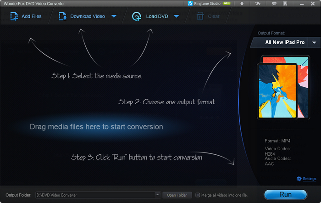Viewport: 321px width, 203px height.
Task: Click the Add Files icon
Action: click(14, 16)
